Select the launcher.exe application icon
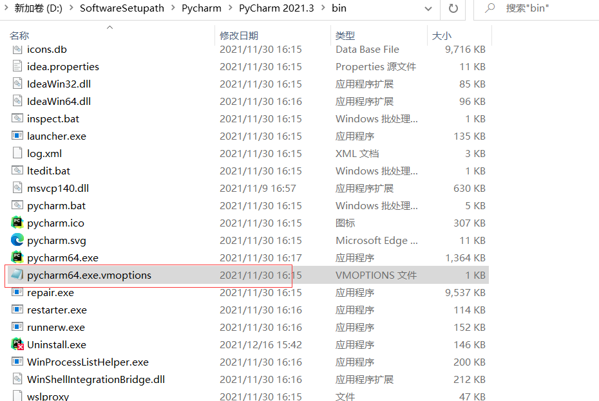The image size is (599, 401). click(x=17, y=136)
